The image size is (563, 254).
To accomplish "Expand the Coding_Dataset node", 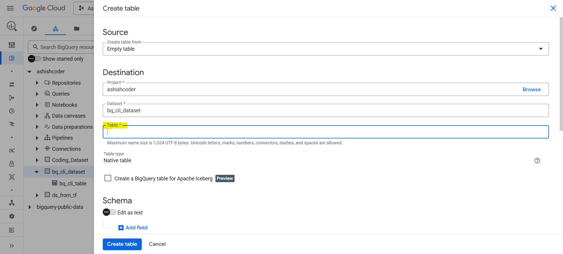I will (37, 160).
